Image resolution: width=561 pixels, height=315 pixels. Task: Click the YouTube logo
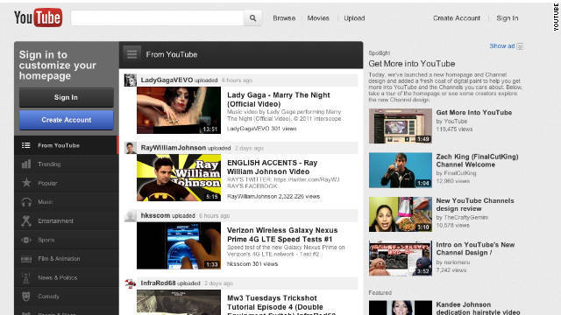(x=38, y=17)
